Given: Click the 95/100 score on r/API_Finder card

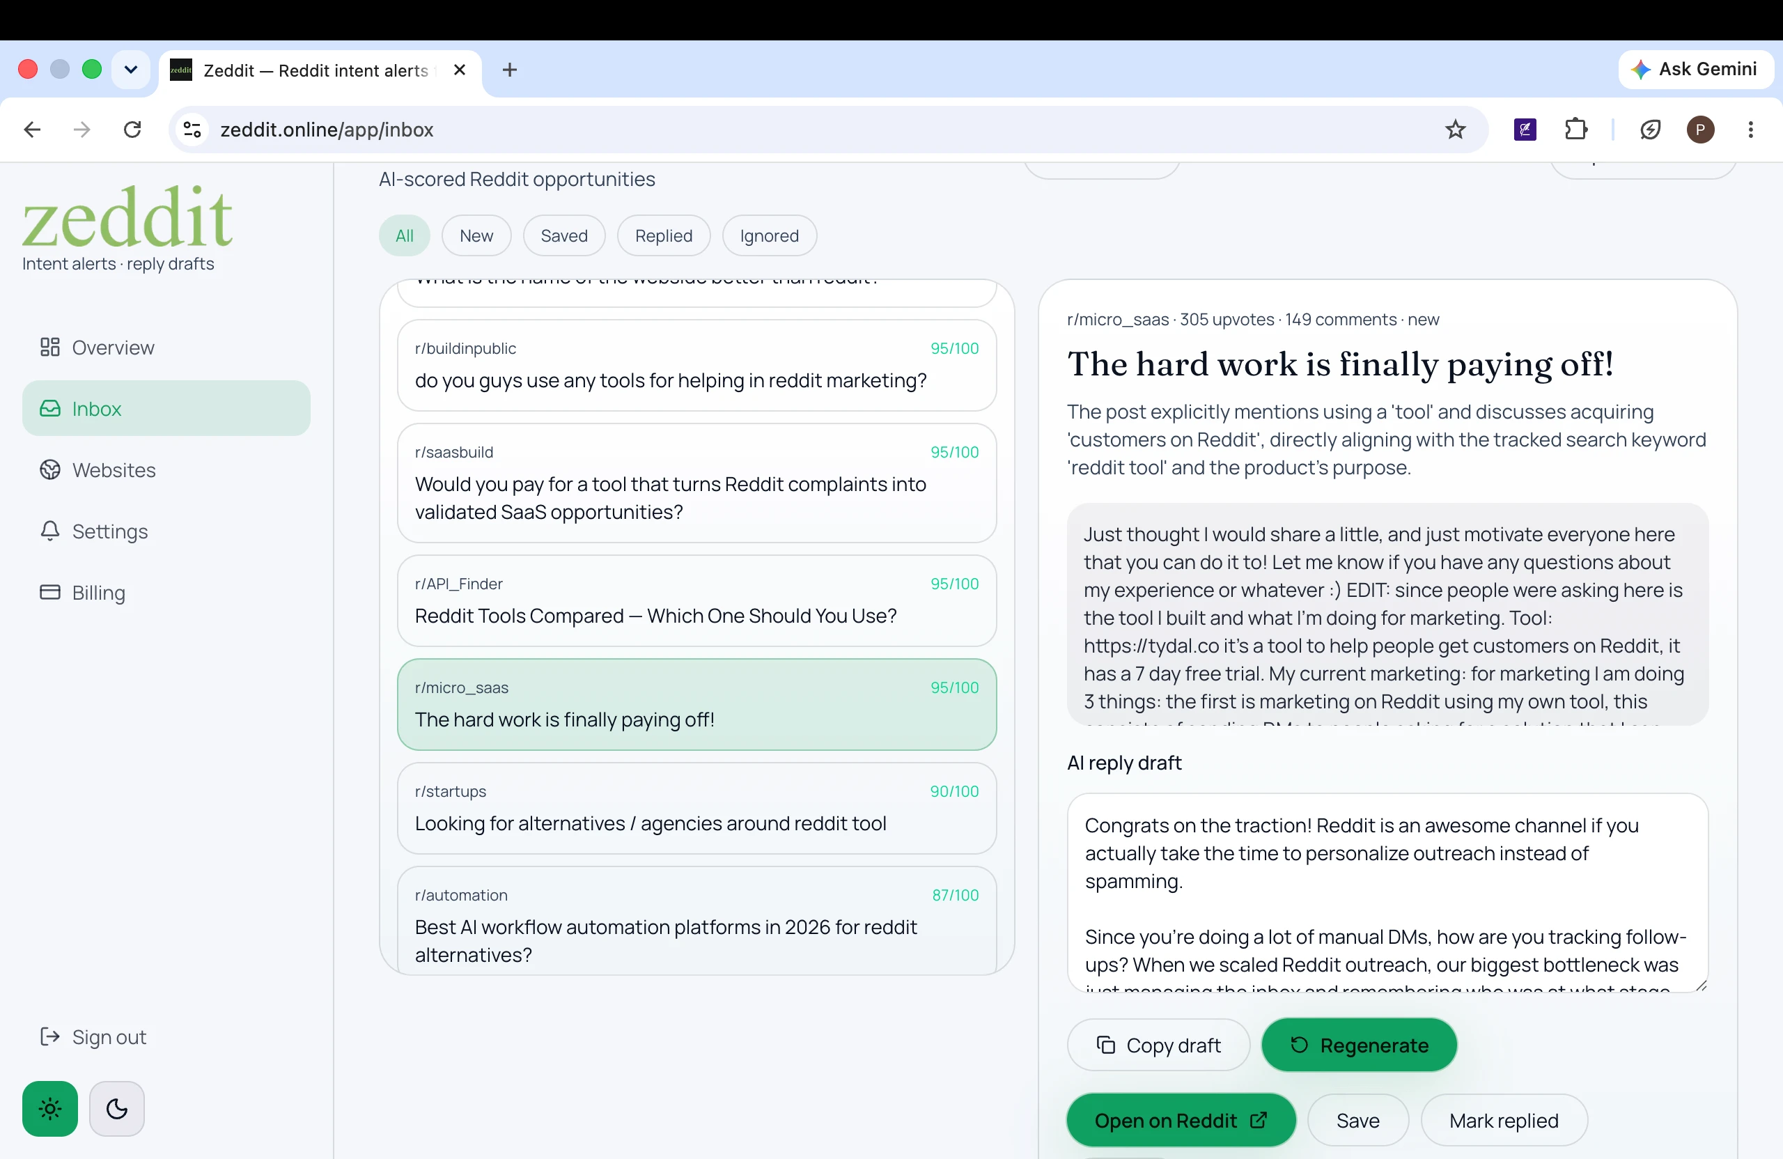Looking at the screenshot, I should (954, 584).
